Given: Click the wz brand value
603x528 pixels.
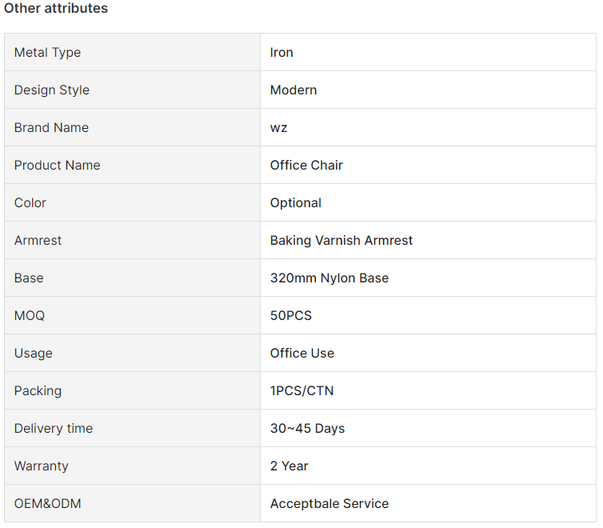Looking at the screenshot, I should click(279, 128).
